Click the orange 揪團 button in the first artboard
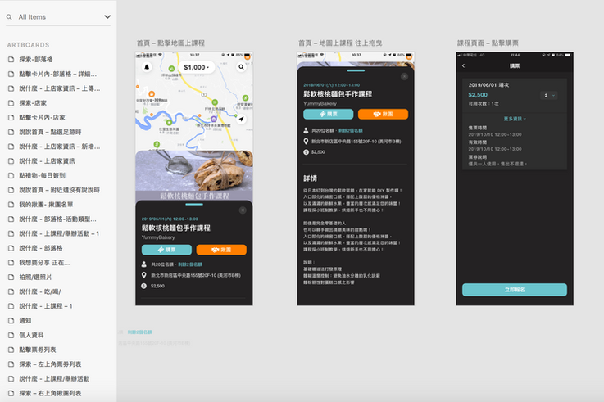The height and width of the screenshot is (402, 604). point(221,250)
